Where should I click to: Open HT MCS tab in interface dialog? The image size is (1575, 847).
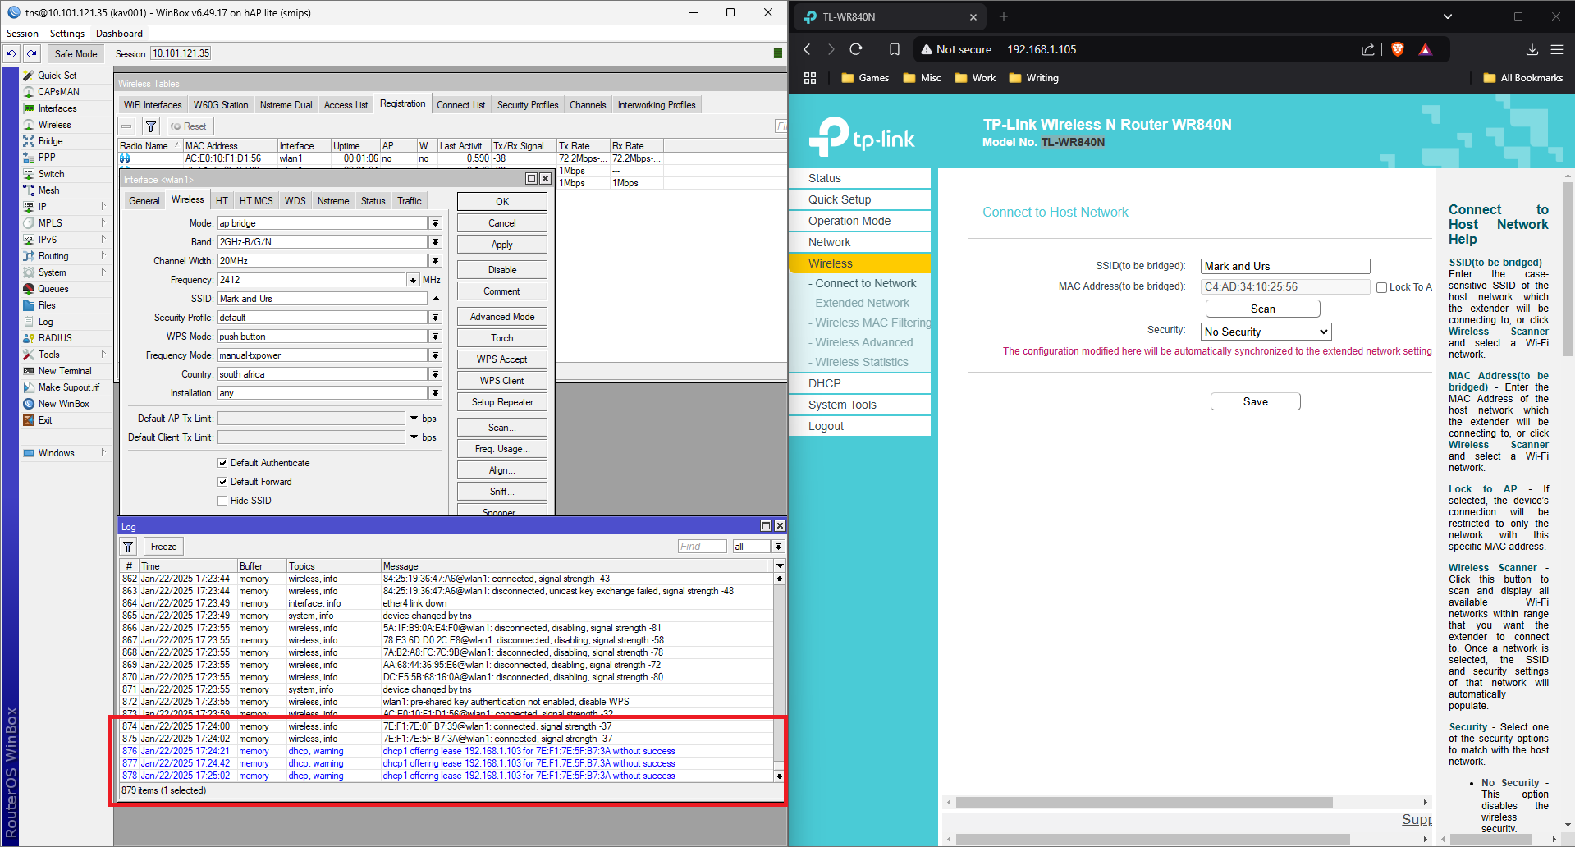click(x=256, y=201)
